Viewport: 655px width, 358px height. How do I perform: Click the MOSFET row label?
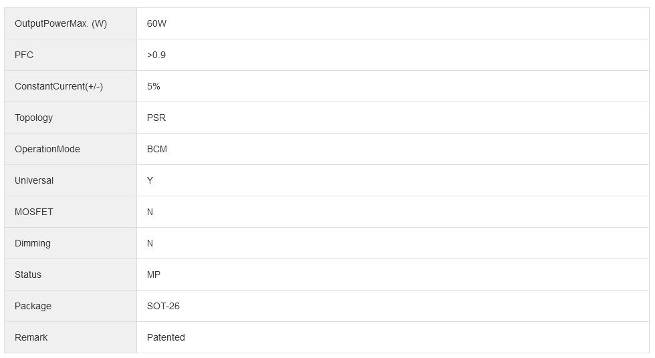(x=33, y=212)
